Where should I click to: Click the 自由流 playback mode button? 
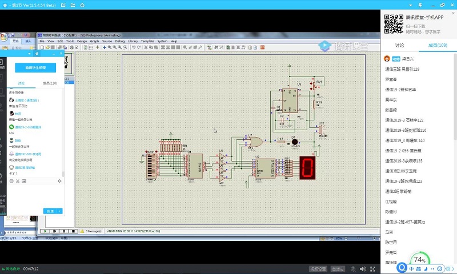338,268
